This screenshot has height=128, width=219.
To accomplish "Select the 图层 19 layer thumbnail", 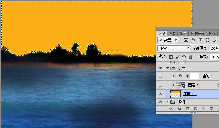I will pos(181,85).
